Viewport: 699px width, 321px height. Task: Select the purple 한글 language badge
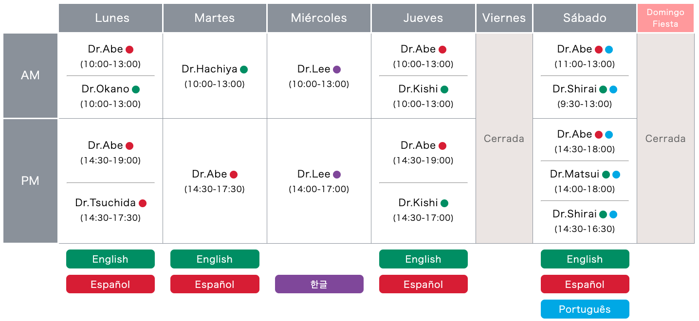tap(319, 285)
